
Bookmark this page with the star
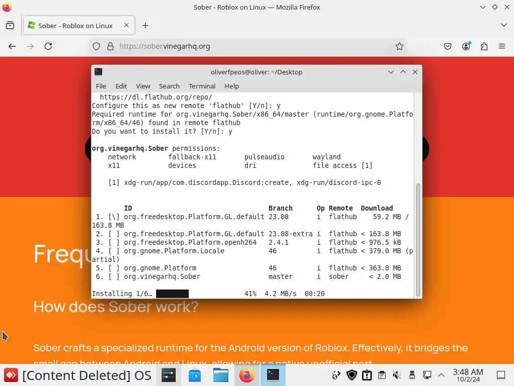coord(399,46)
